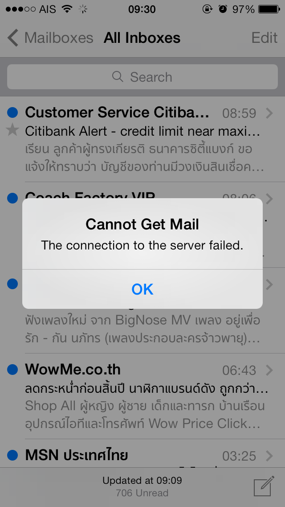The height and width of the screenshot is (507, 285).
Task: Tap the Search field
Action: pos(142,77)
